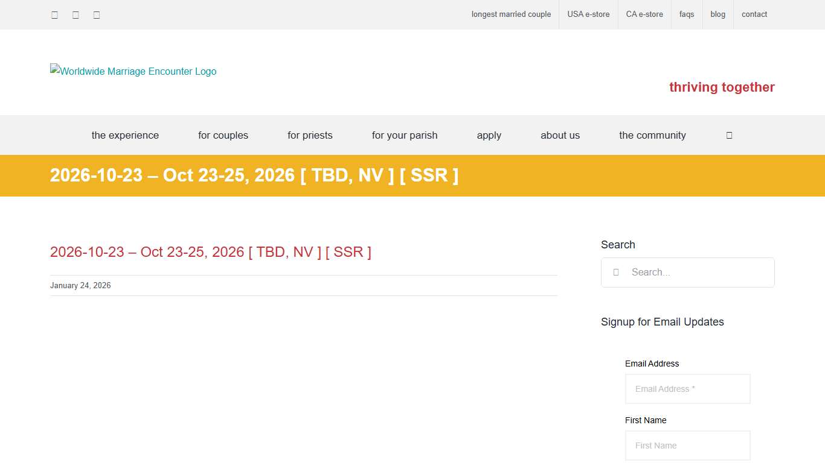The image size is (825, 463).
Task: Click the magnifier icon inside sidebar search box
Action: click(616, 272)
